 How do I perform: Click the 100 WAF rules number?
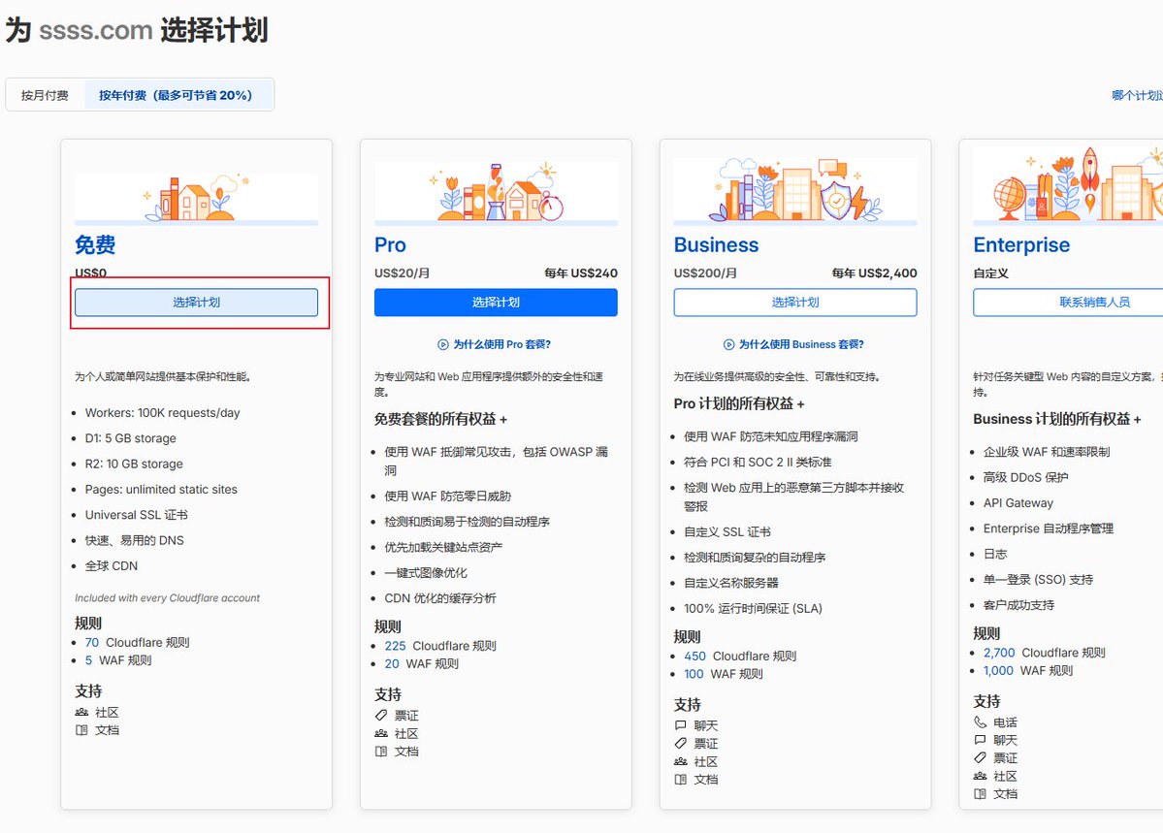pyautogui.click(x=694, y=674)
